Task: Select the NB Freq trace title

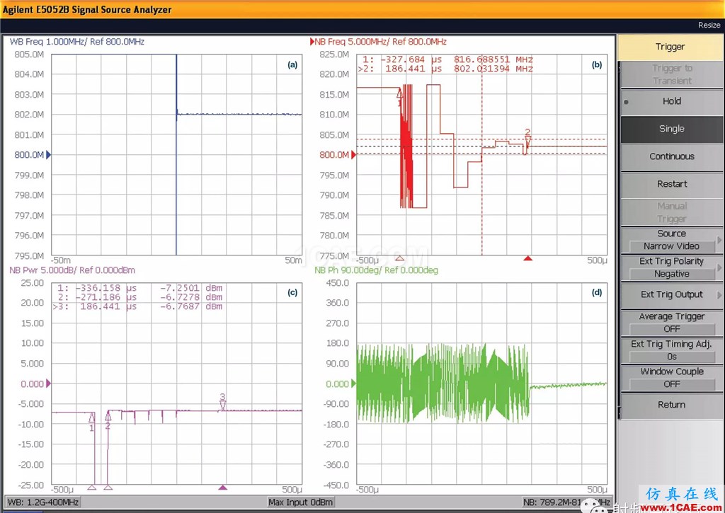Action: click(380, 42)
